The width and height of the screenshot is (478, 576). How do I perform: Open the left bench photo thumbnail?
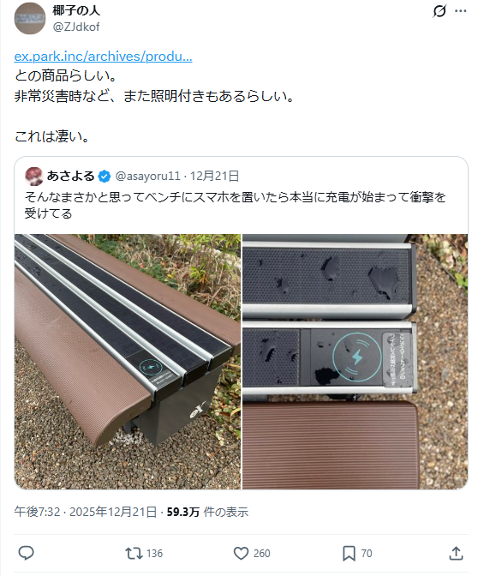[128, 362]
